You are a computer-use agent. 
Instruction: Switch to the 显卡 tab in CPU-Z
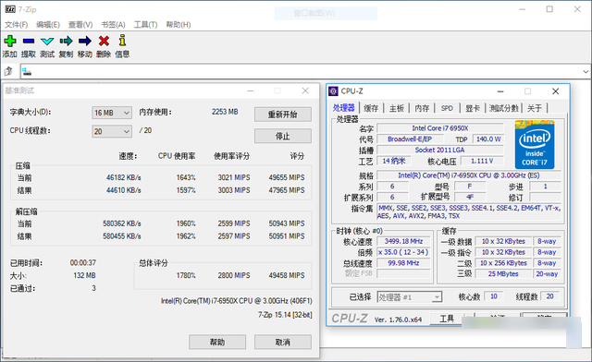[473, 108]
